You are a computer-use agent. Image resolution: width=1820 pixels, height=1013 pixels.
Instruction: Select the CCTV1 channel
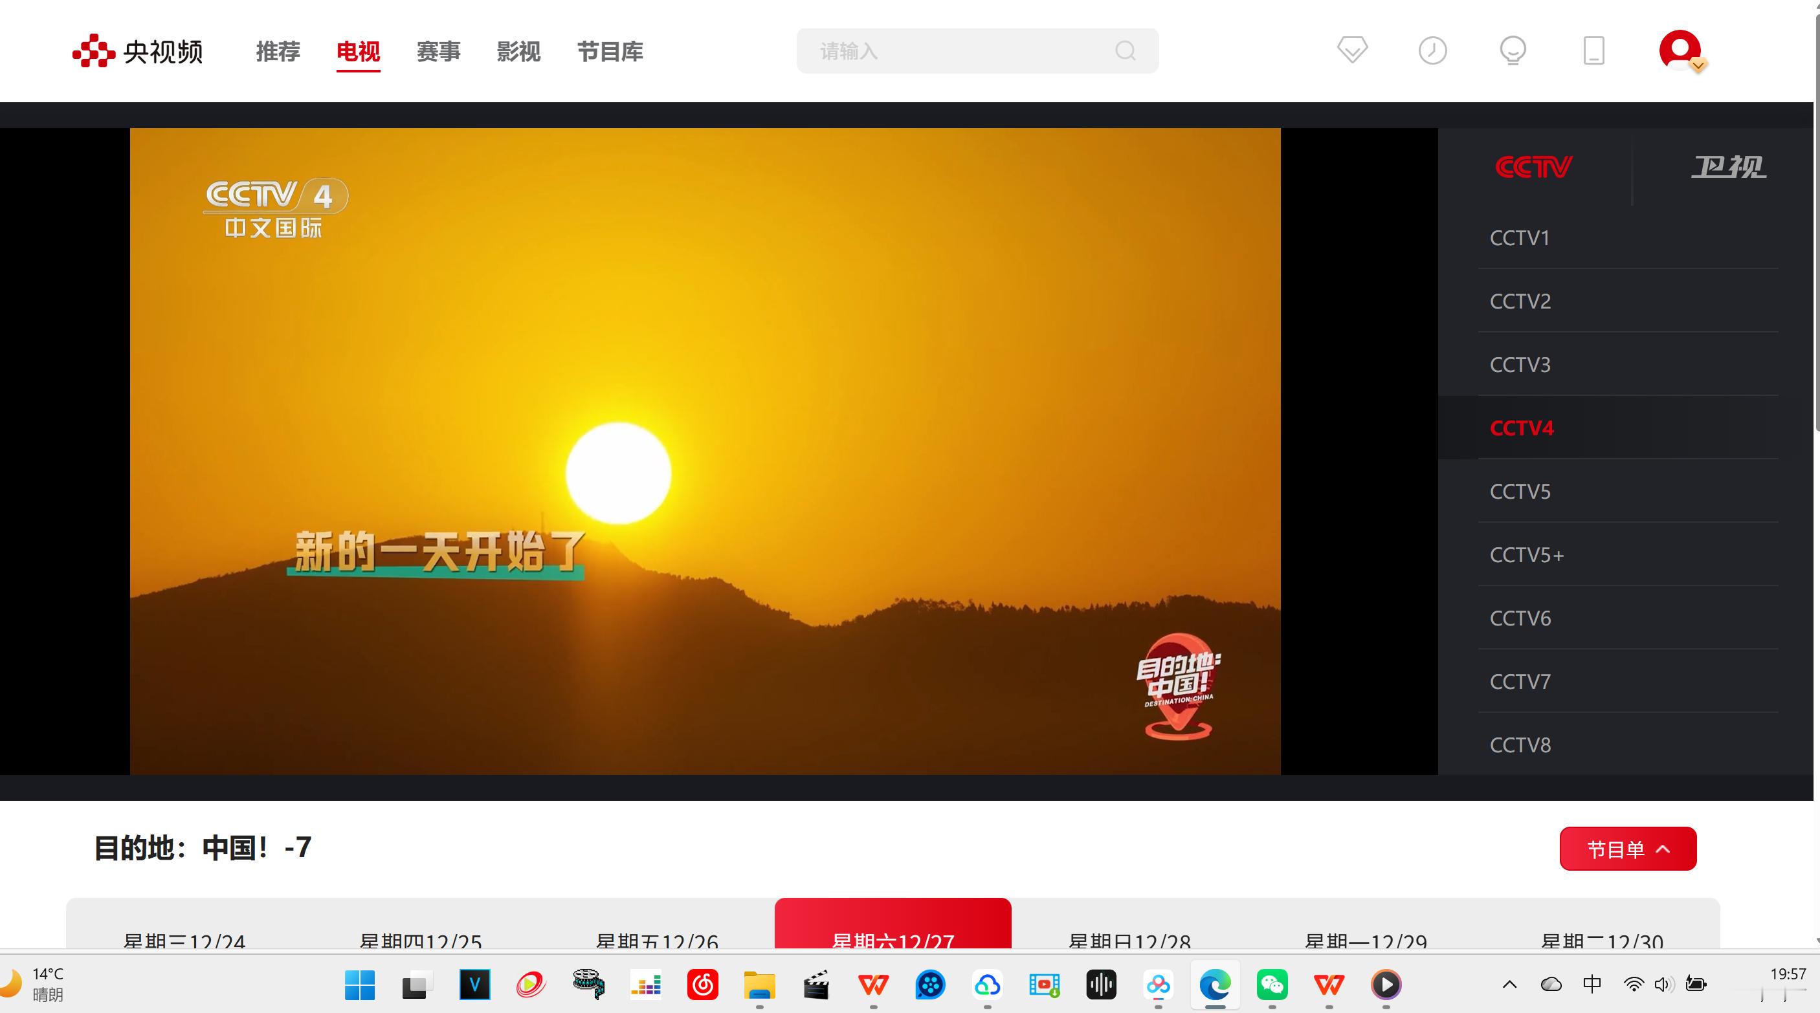(1520, 238)
